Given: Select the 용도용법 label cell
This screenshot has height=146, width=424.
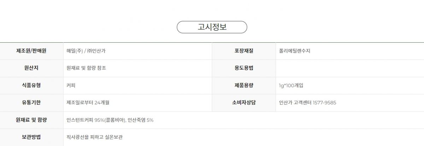Looking at the screenshot, I should (x=244, y=68).
